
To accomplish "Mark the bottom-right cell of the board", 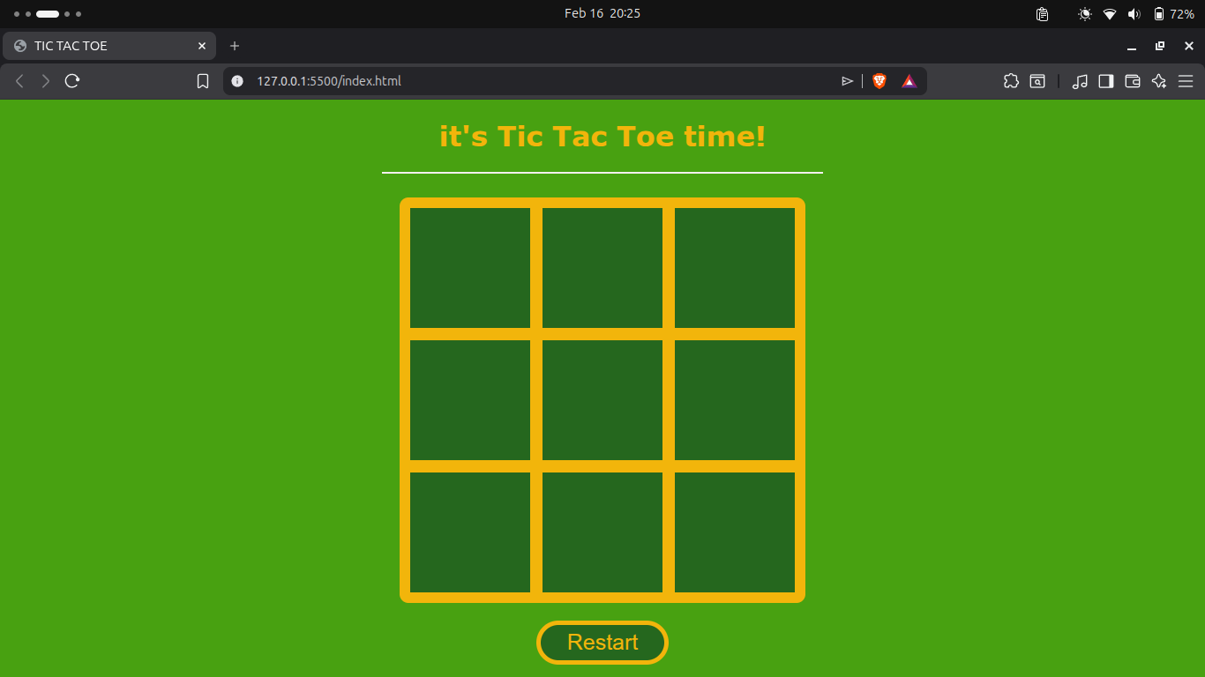I will pos(735,532).
